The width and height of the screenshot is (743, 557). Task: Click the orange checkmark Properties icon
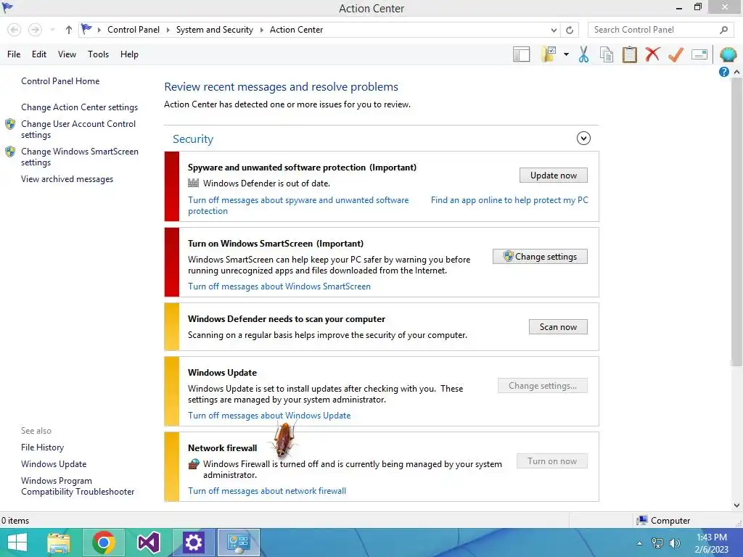click(x=676, y=54)
